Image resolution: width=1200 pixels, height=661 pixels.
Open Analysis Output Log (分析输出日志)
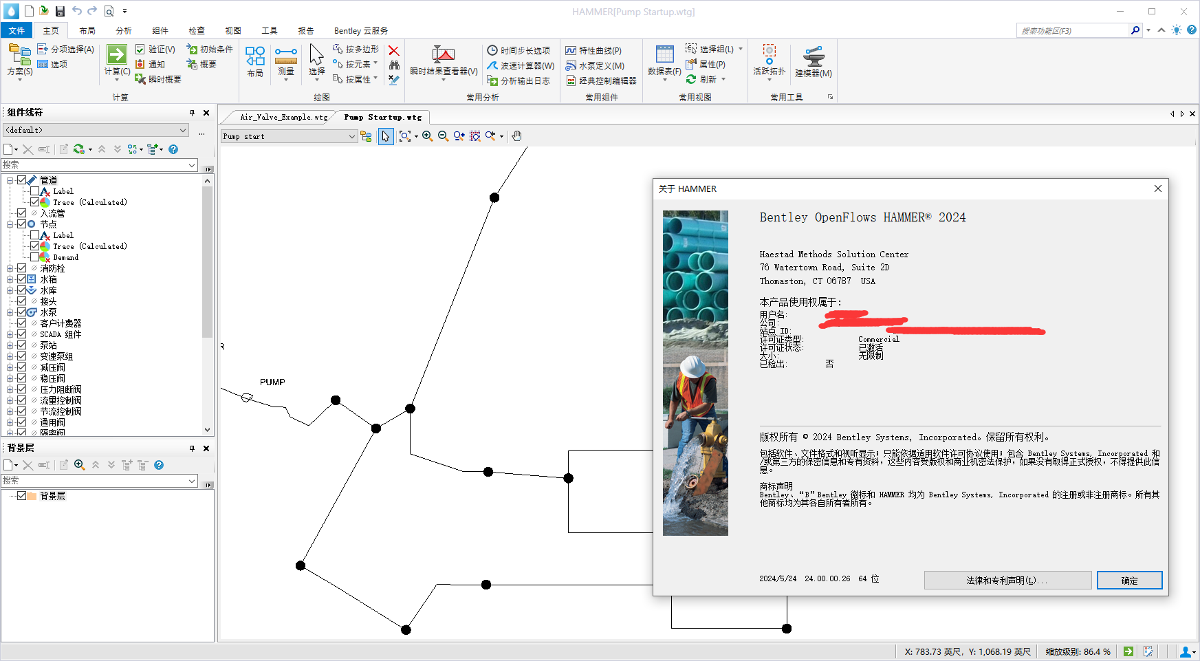click(x=519, y=81)
